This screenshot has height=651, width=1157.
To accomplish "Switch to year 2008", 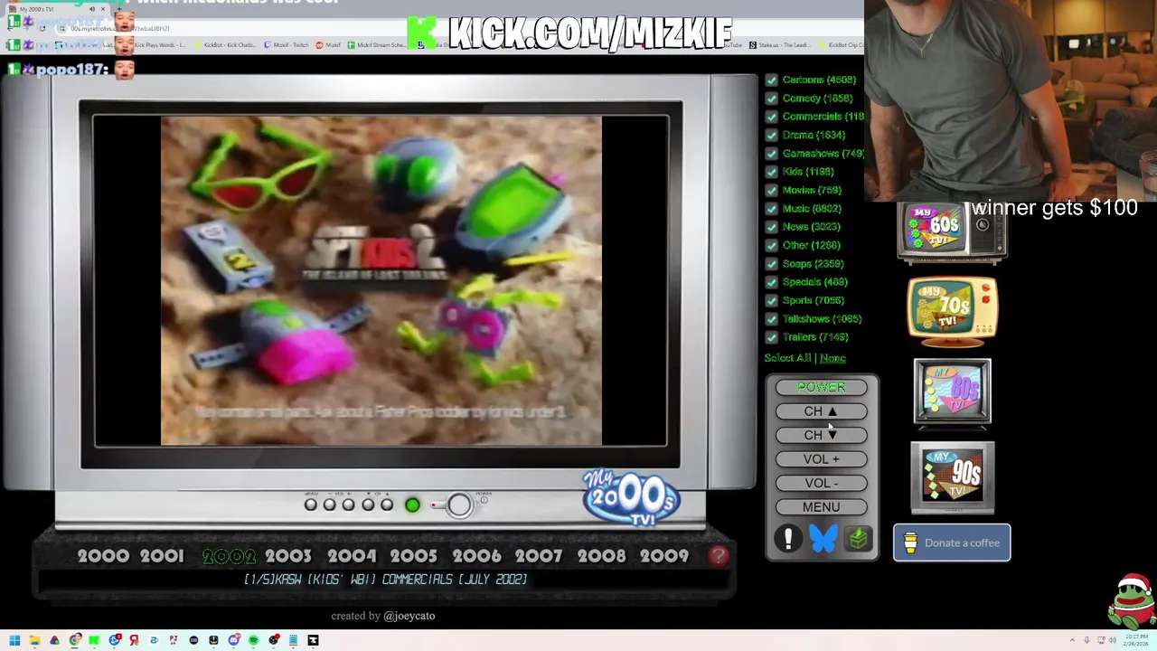I will point(601,556).
